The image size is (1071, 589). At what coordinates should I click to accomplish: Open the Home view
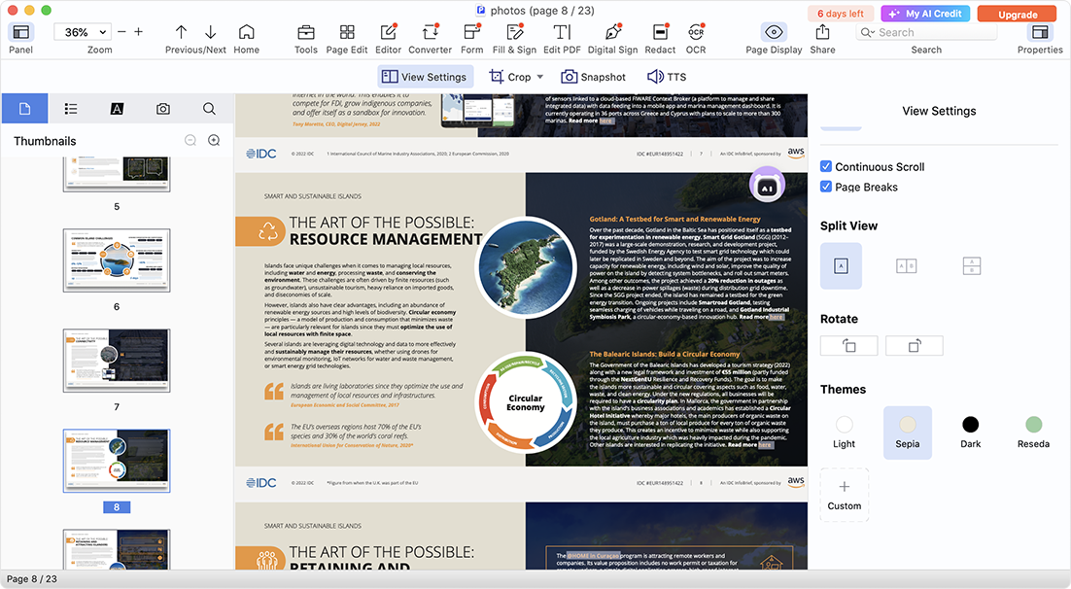(247, 32)
